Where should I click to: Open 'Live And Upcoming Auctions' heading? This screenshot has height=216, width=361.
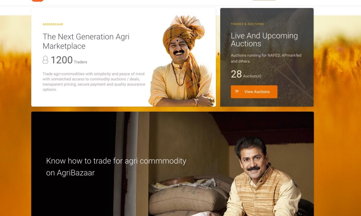click(x=264, y=40)
